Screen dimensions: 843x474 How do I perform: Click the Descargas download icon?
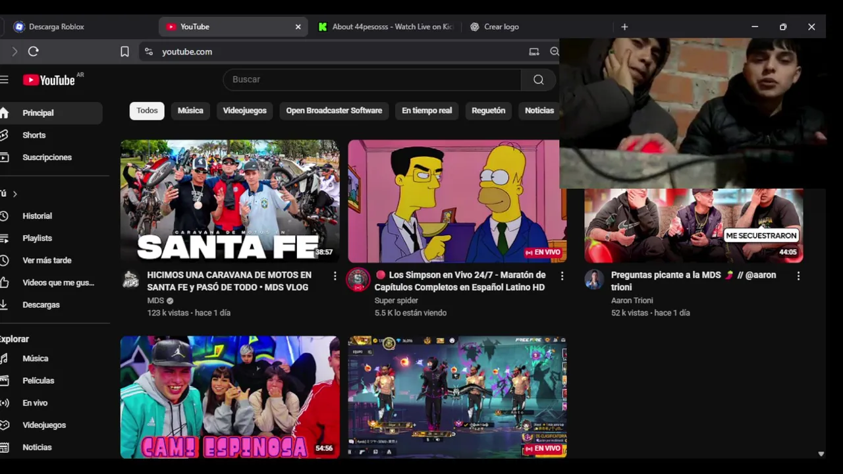click(4, 305)
